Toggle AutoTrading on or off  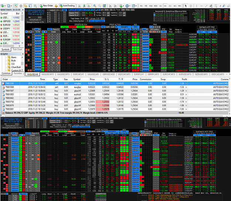click(67, 6)
